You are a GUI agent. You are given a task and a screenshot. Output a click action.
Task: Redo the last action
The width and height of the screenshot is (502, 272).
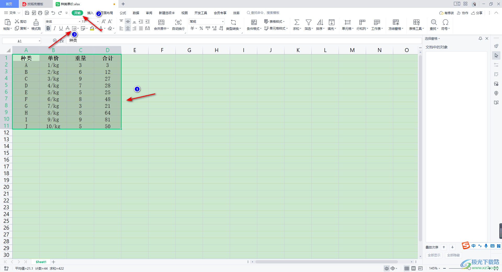60,13
